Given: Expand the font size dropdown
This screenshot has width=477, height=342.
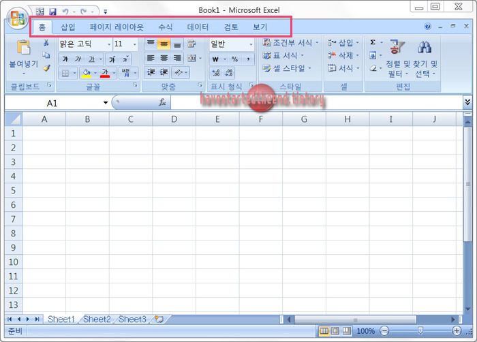Looking at the screenshot, I should (x=134, y=44).
